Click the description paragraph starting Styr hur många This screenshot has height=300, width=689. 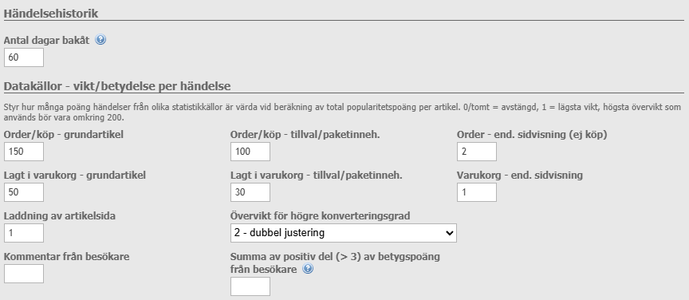point(342,112)
